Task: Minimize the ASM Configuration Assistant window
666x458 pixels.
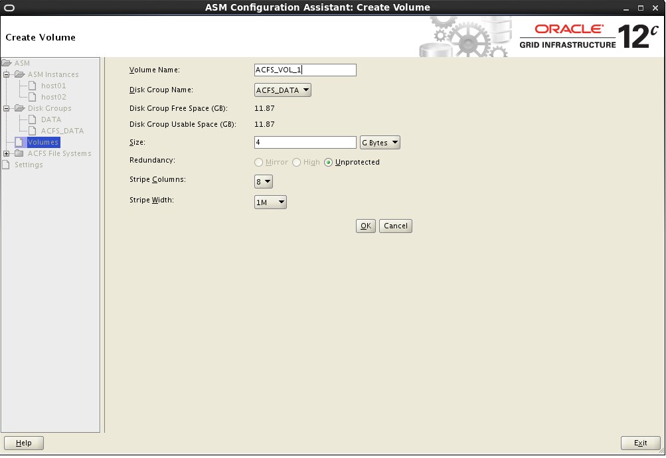Action: point(626,8)
